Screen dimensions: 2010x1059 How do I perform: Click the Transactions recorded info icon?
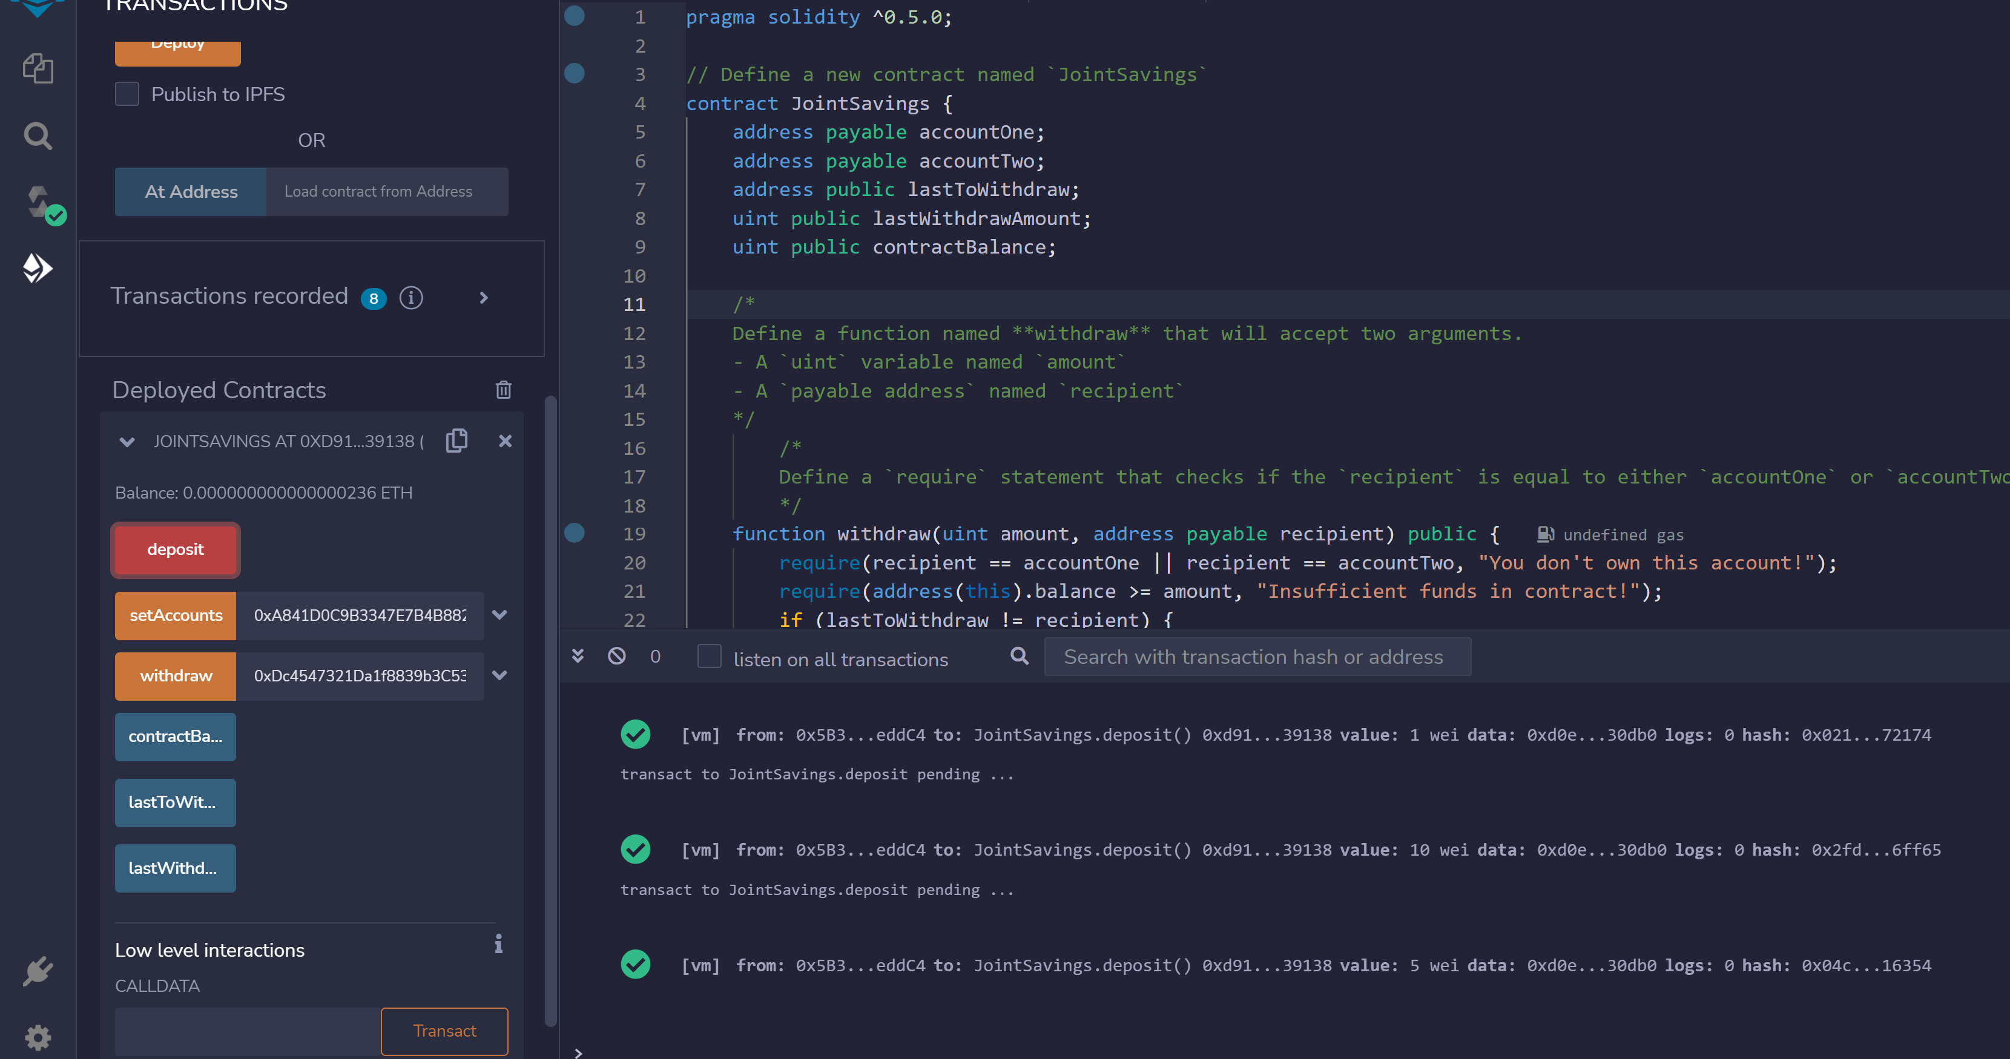point(411,297)
